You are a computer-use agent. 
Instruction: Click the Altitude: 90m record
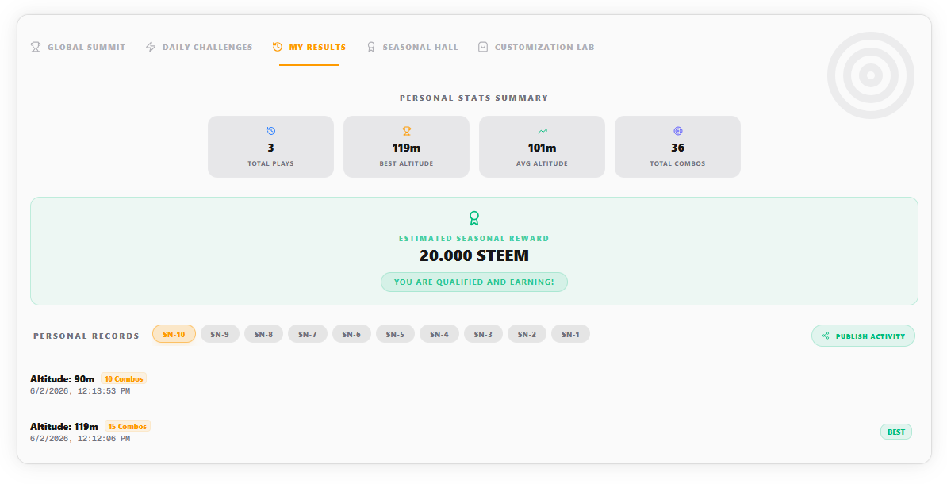pos(474,384)
